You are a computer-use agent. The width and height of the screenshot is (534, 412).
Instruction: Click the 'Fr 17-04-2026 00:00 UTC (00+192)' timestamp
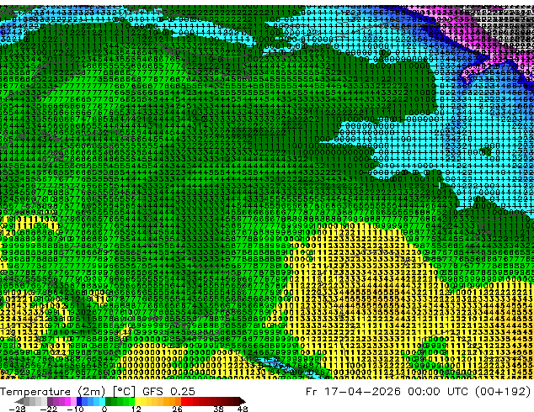[419, 392]
